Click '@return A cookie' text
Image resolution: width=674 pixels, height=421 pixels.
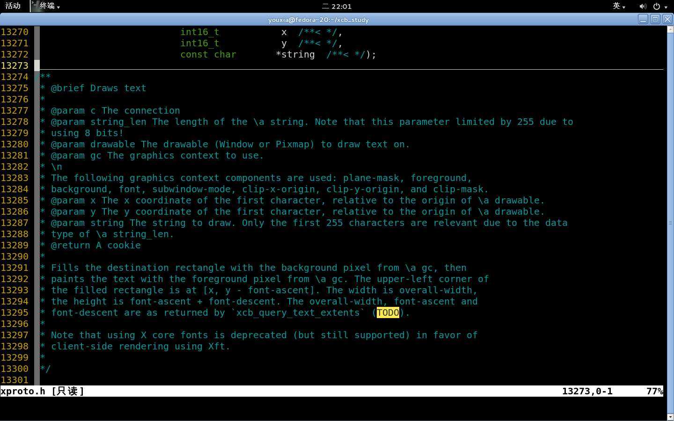[x=95, y=245]
